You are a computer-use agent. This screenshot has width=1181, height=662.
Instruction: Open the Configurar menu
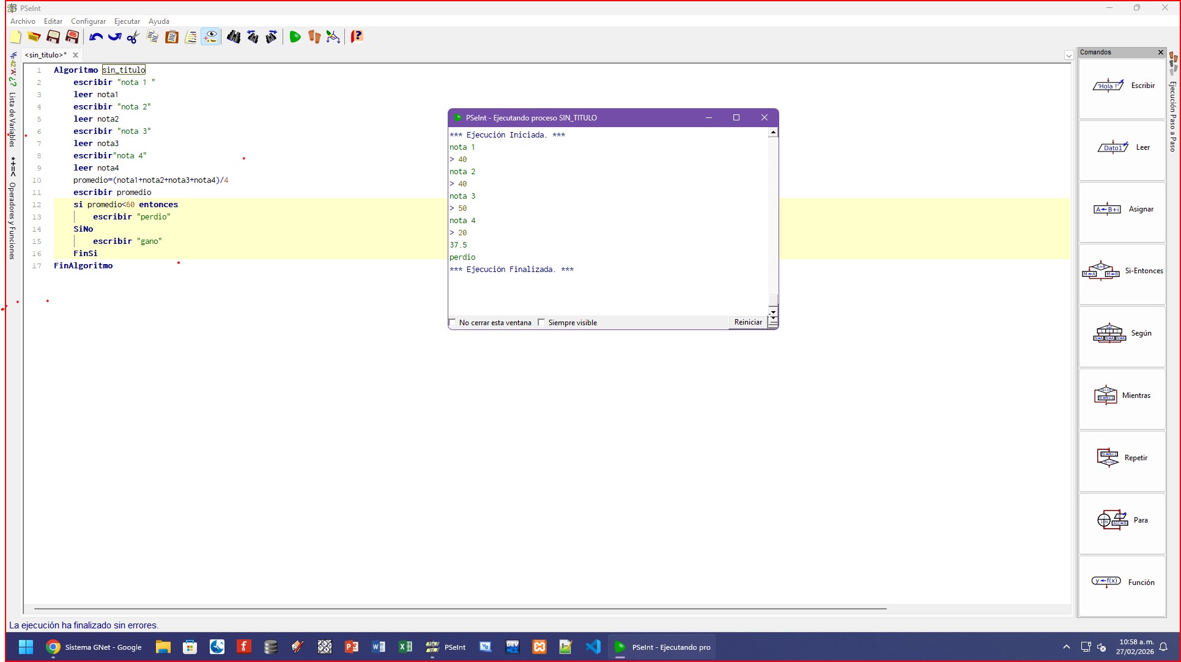(x=88, y=21)
